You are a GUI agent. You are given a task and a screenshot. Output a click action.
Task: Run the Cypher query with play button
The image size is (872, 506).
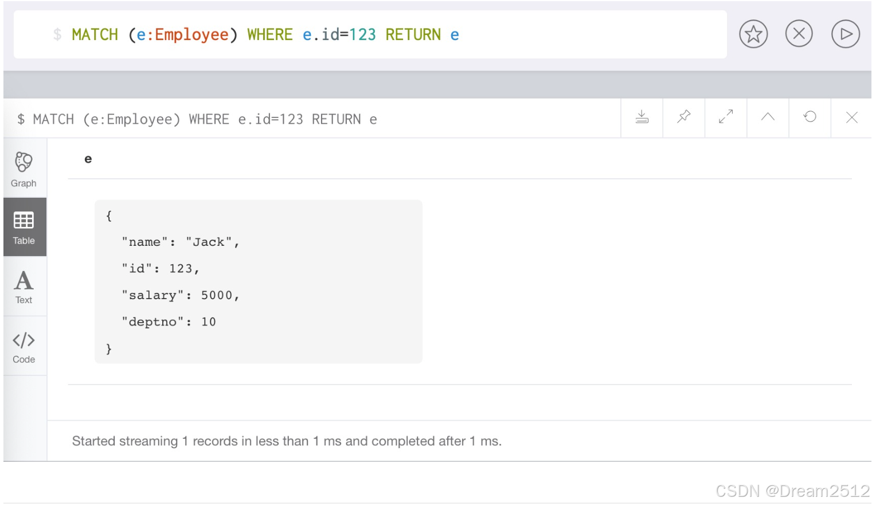(x=846, y=34)
